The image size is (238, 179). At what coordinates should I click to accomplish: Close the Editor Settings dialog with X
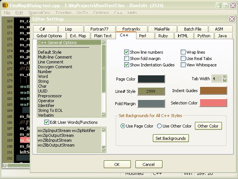232,19
